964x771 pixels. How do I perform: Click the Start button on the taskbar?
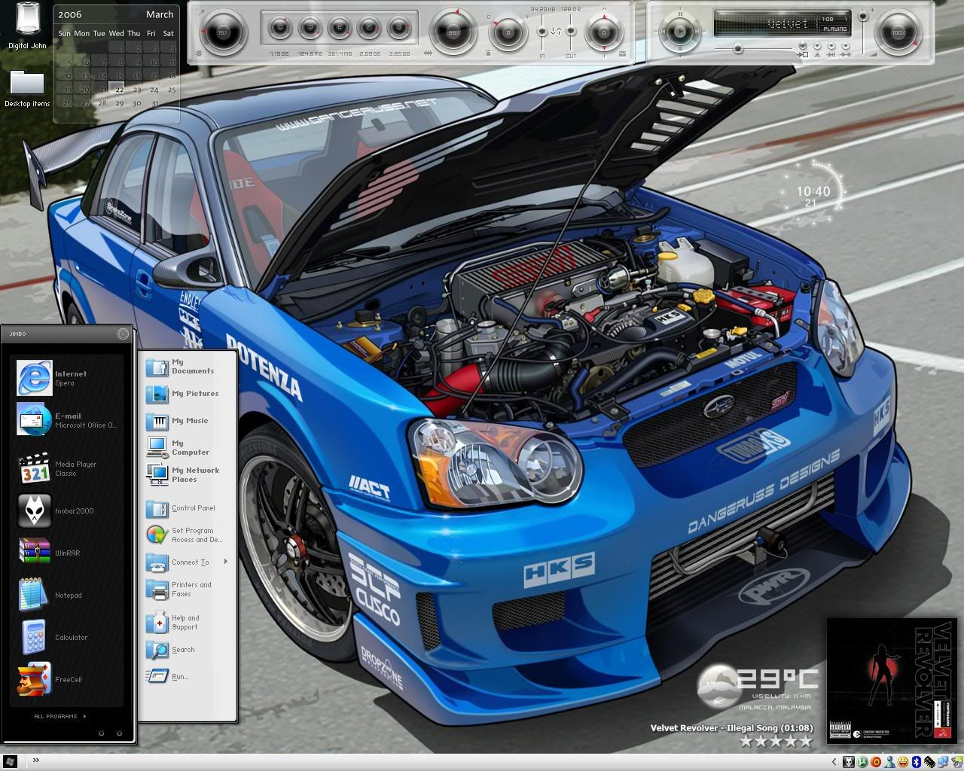coord(11,761)
